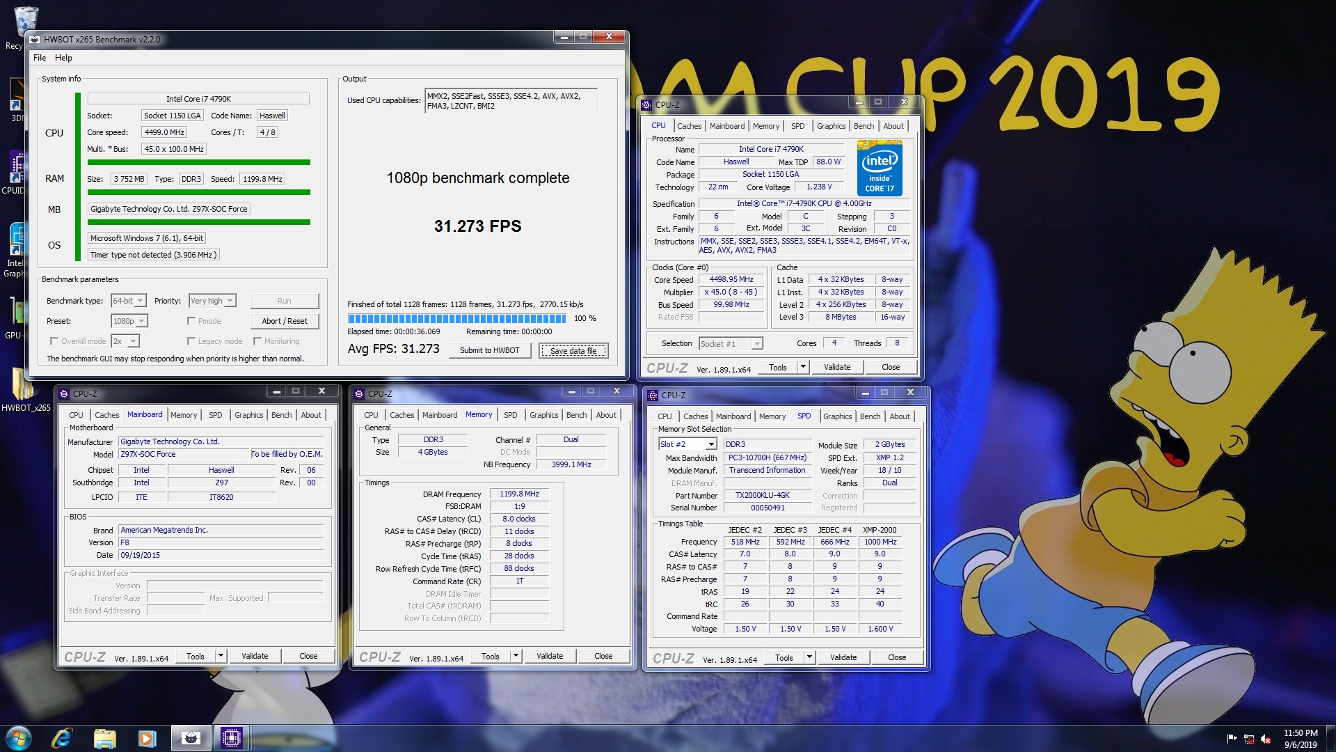Click BIOS date 09/19/2015 value
The image size is (1336, 752).
[x=221, y=555]
